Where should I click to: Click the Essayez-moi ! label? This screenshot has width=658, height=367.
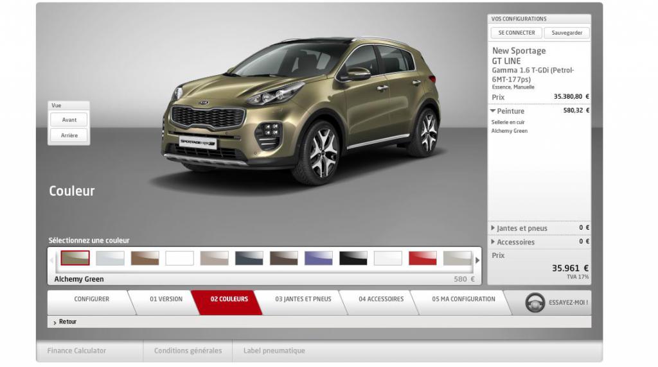click(x=568, y=302)
